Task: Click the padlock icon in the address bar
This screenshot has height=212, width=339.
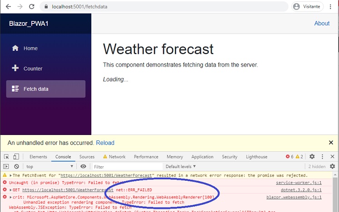Action: coord(46,7)
